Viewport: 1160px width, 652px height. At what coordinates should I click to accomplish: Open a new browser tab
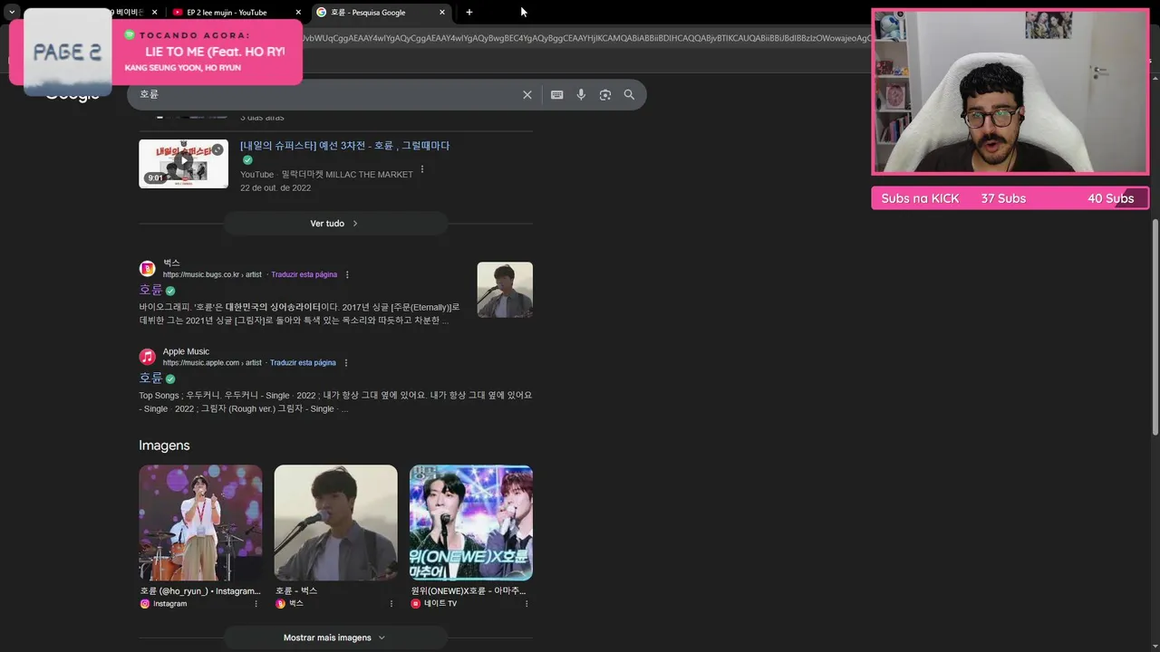[x=469, y=12]
